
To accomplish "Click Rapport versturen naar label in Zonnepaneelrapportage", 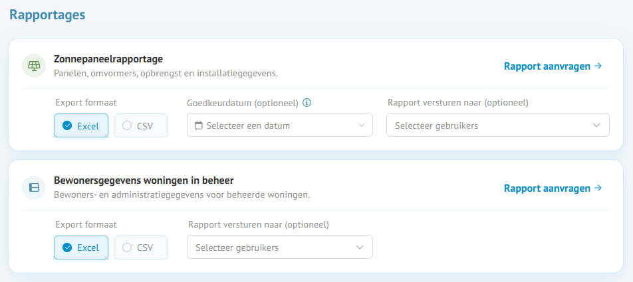I will 457,103.
